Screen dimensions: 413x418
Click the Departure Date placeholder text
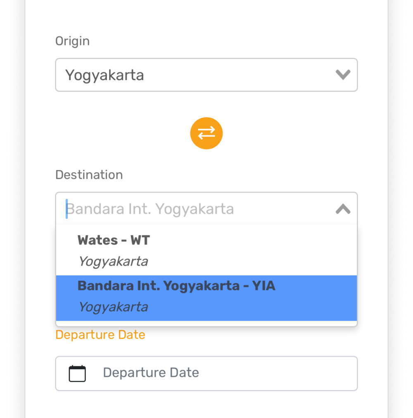(x=151, y=373)
